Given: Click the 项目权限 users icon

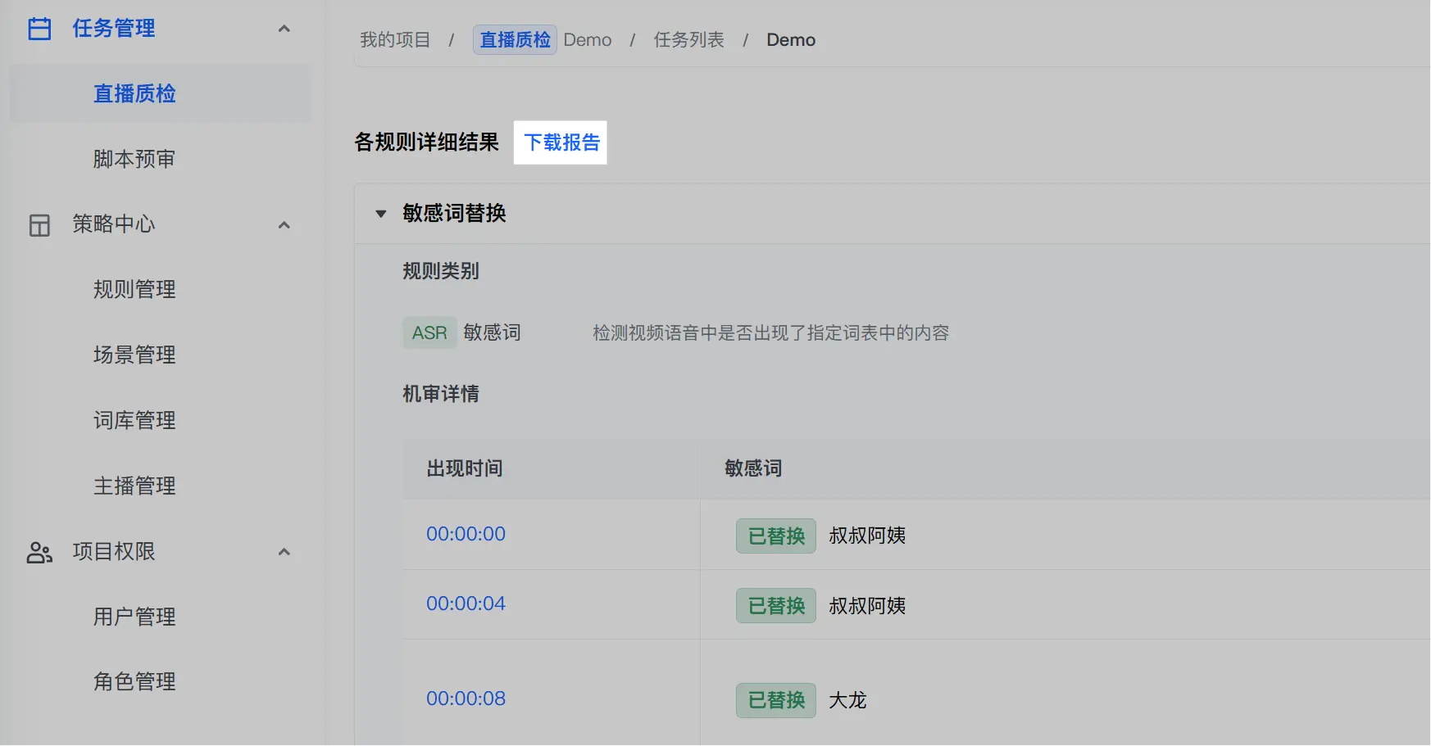Looking at the screenshot, I should click(x=39, y=553).
